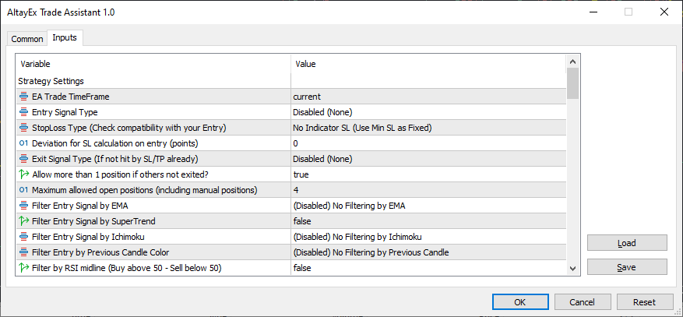Click the scrollbar up arrow
Screen dimensions: 683x317
[572, 62]
